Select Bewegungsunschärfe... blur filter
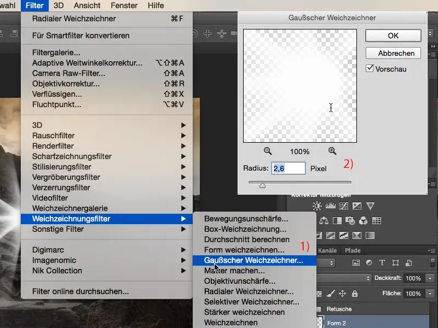Image resolution: width=438 pixels, height=328 pixels. click(255, 219)
